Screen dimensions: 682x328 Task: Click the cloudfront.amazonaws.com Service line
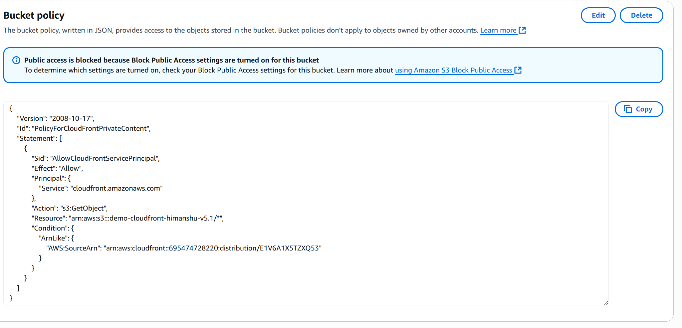pyautogui.click(x=101, y=188)
